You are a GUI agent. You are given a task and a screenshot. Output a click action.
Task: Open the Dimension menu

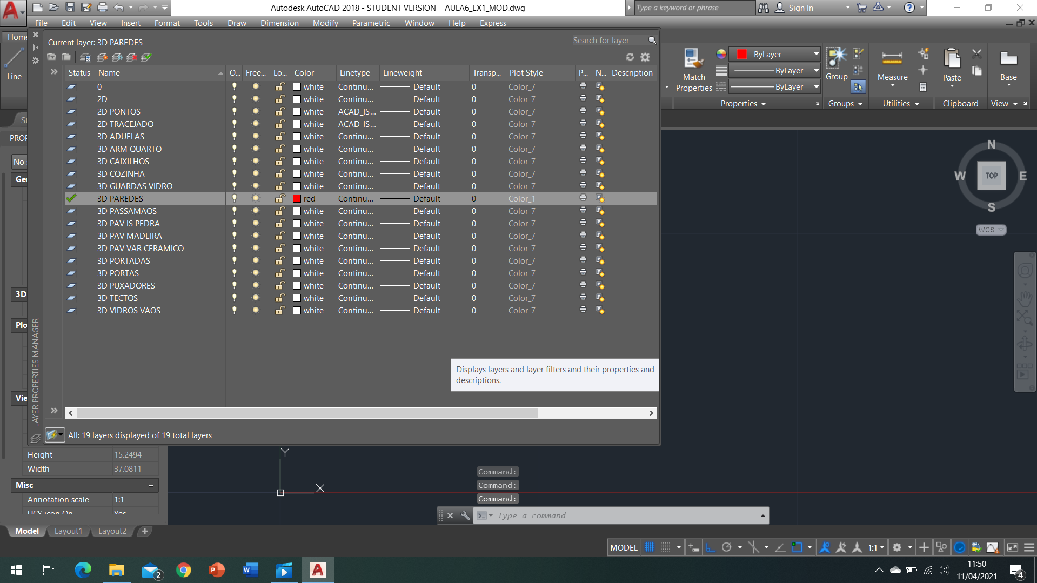(279, 23)
